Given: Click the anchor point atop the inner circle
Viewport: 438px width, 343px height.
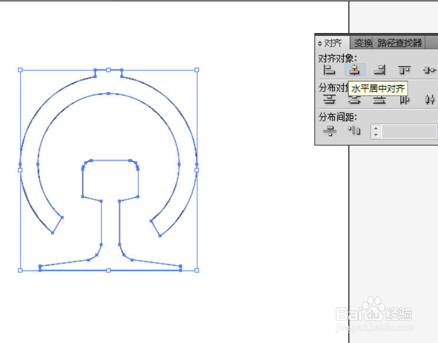Looking at the screenshot, I should click(108, 93).
